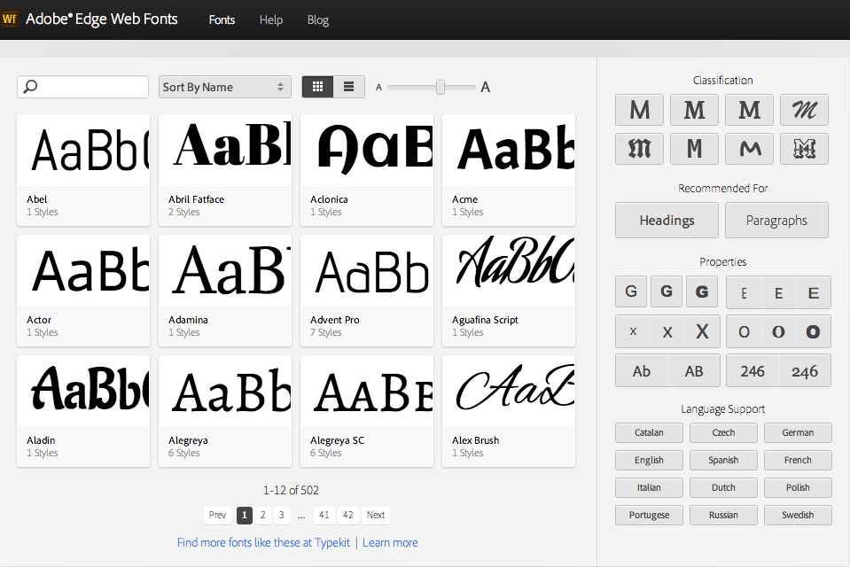Open the Aguafina Script font card
Screen dimensions: 850x567
click(509, 291)
